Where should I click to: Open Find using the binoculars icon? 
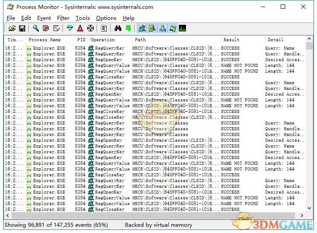click(118, 28)
